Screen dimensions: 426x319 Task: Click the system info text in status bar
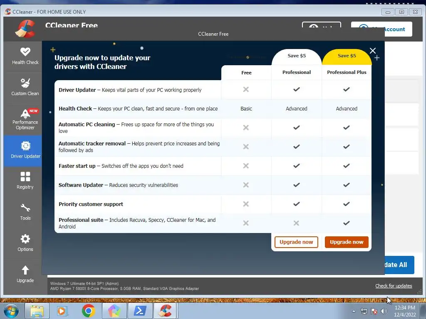tap(124, 286)
